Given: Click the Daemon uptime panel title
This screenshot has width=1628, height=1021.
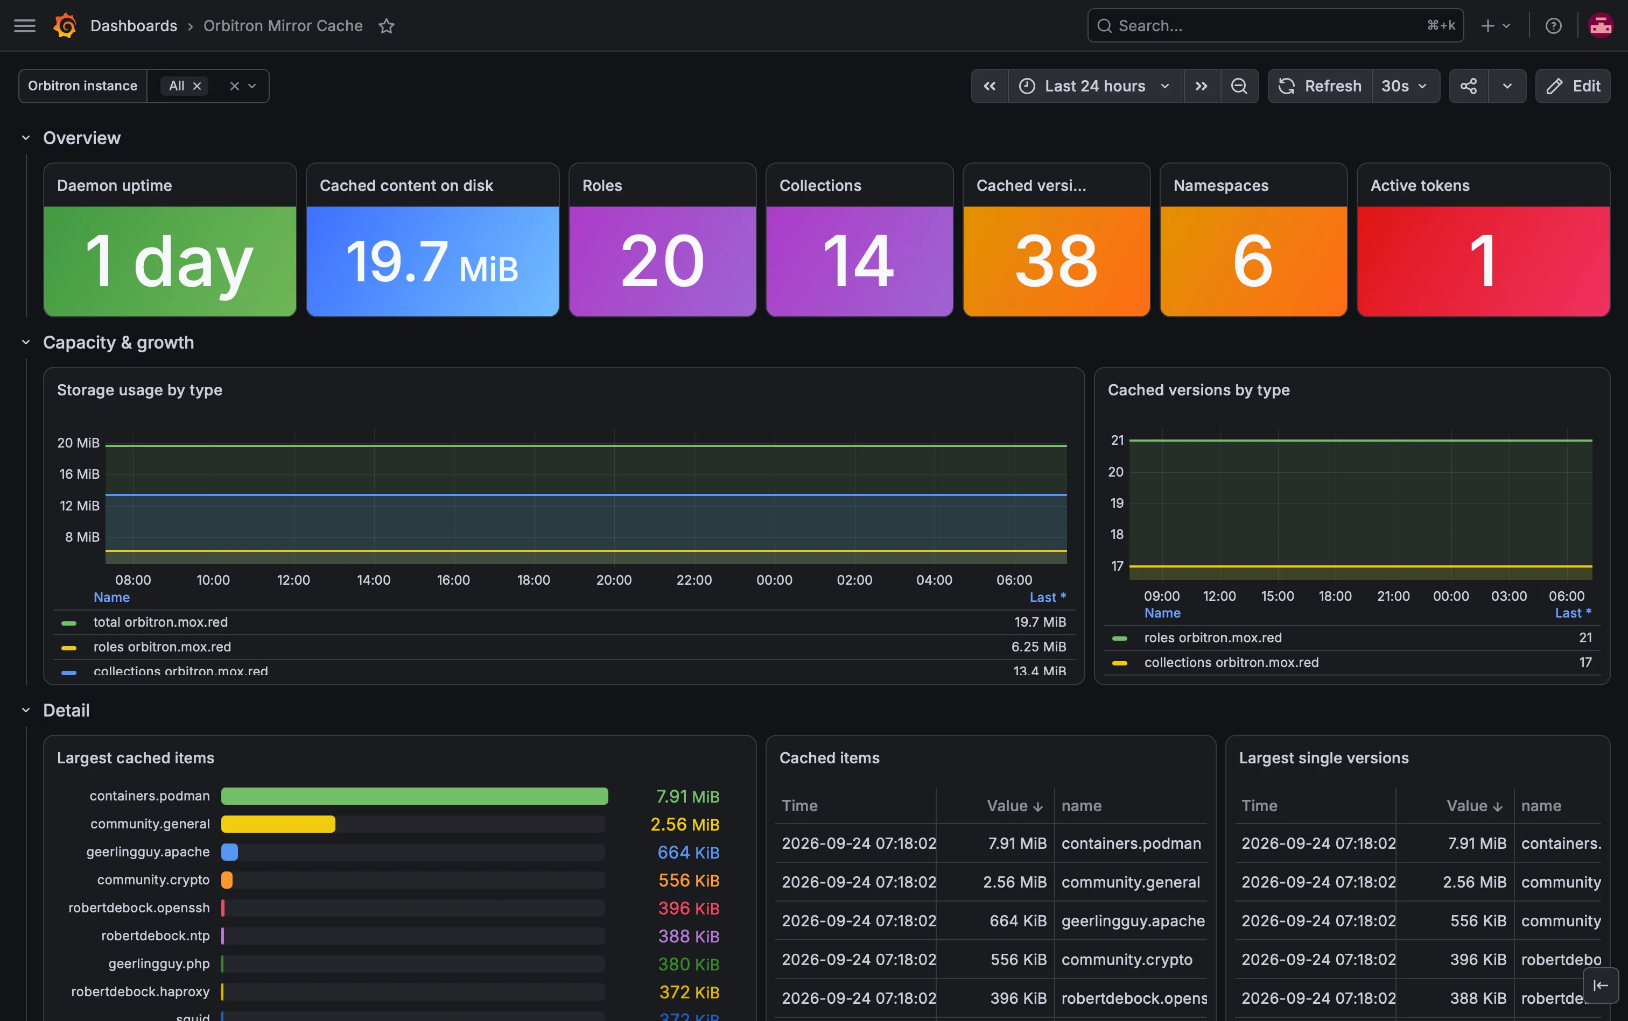Looking at the screenshot, I should point(114,186).
